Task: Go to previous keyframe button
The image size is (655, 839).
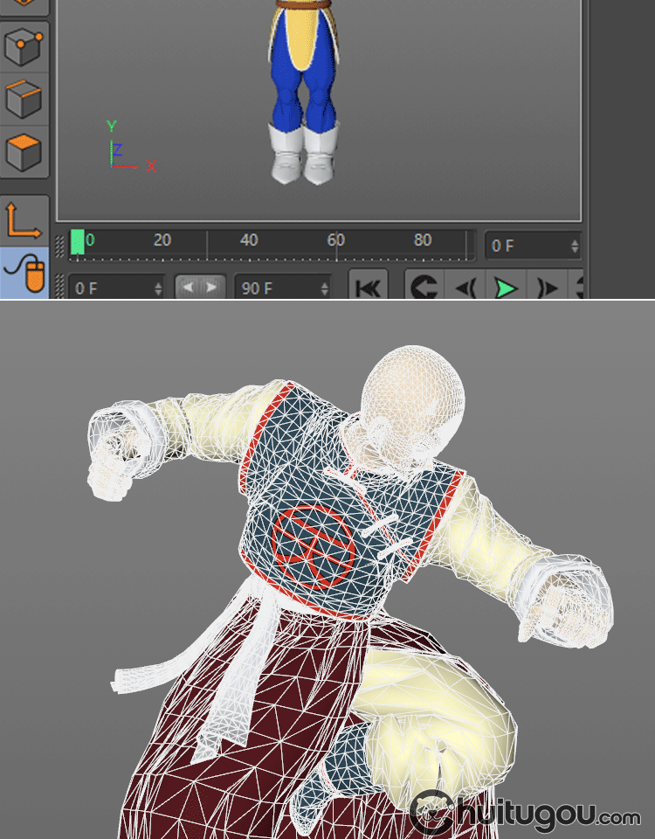Action: tap(424, 288)
